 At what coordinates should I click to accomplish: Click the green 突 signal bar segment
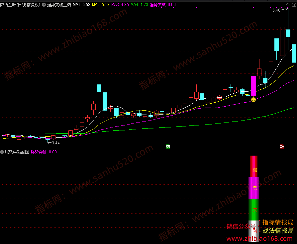[x=253, y=210]
